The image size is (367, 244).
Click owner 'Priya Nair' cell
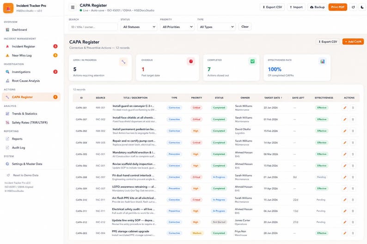coord(241,233)
